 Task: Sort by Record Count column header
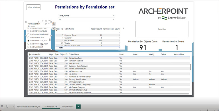[96, 29]
